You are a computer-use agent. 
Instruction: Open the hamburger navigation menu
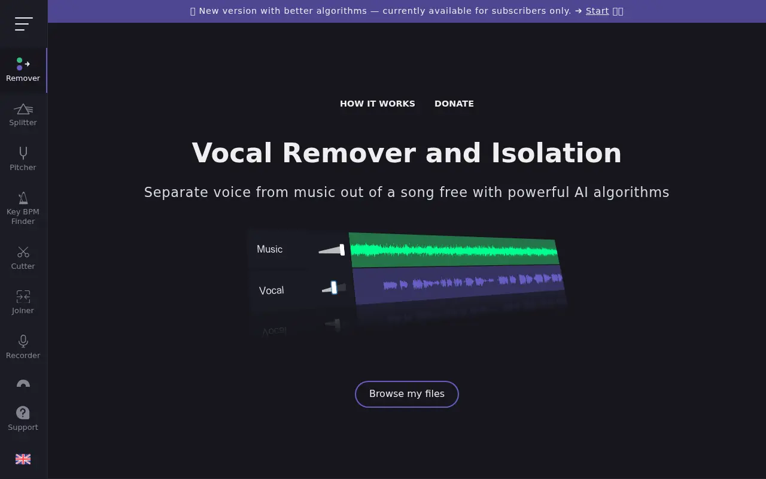[24, 24]
